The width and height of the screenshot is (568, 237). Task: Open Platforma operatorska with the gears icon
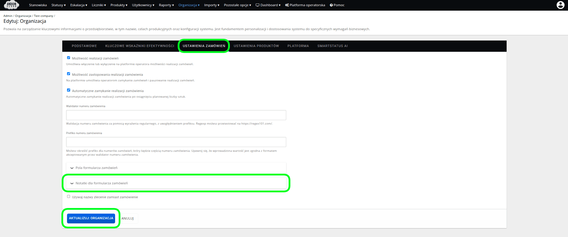(287, 5)
